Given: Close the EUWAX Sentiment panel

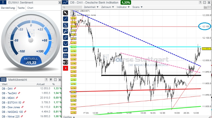Looking at the screenshot, I should (60, 2).
